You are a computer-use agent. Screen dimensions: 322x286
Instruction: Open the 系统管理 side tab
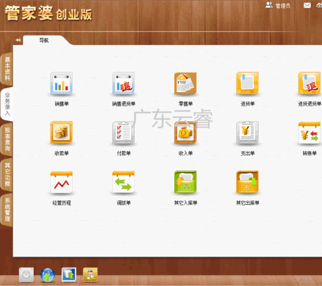point(7,209)
